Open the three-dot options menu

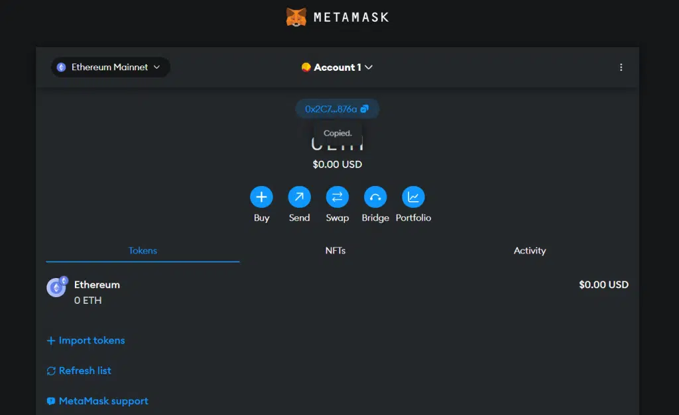pyautogui.click(x=621, y=68)
